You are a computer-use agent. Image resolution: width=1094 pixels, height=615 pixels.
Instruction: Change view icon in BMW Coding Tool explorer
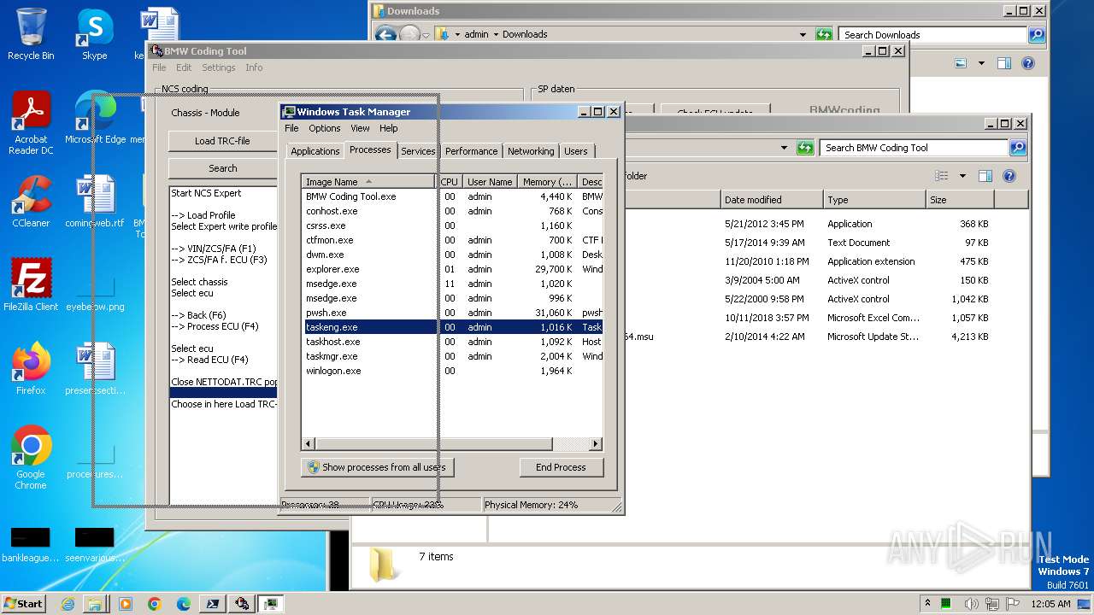pyautogui.click(x=942, y=176)
